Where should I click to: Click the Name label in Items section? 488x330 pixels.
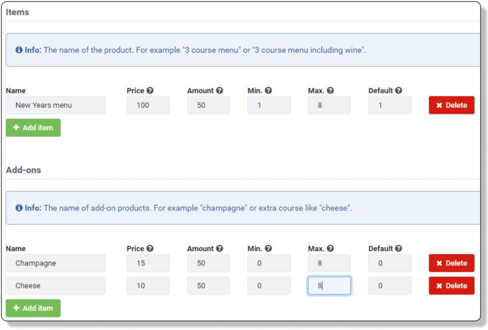[x=16, y=91]
